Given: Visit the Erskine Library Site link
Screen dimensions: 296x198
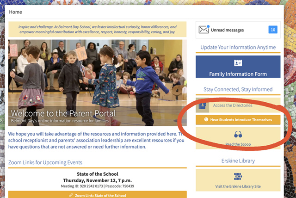Looking at the screenshot, I should click(x=238, y=186).
